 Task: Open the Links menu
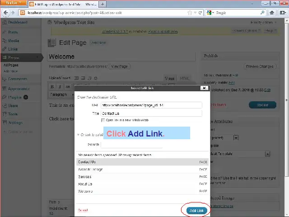13,49
